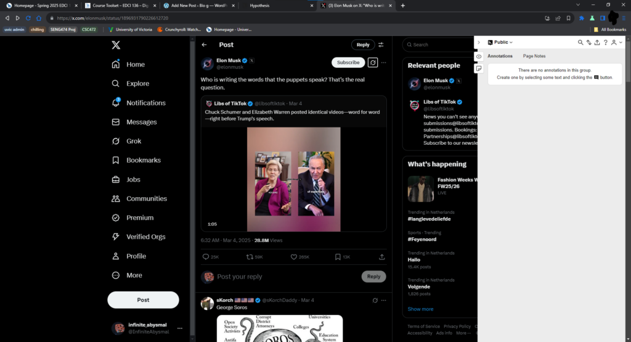Image resolution: width=631 pixels, height=342 pixels.
Task: Switch to the Page Notes tab
Action: 534,56
